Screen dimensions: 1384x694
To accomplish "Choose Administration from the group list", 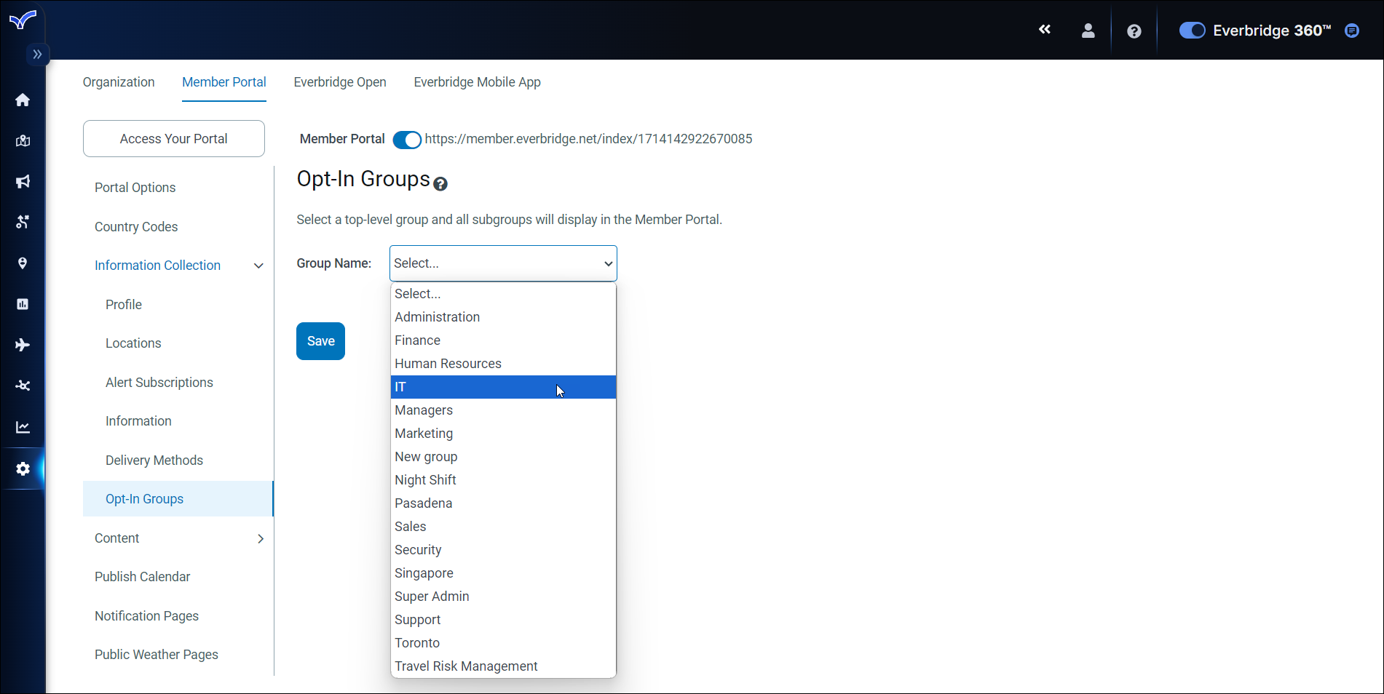I will [503, 317].
